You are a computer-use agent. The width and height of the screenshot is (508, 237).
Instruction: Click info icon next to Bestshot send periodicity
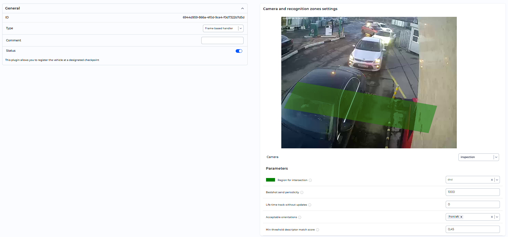pyautogui.click(x=302, y=193)
